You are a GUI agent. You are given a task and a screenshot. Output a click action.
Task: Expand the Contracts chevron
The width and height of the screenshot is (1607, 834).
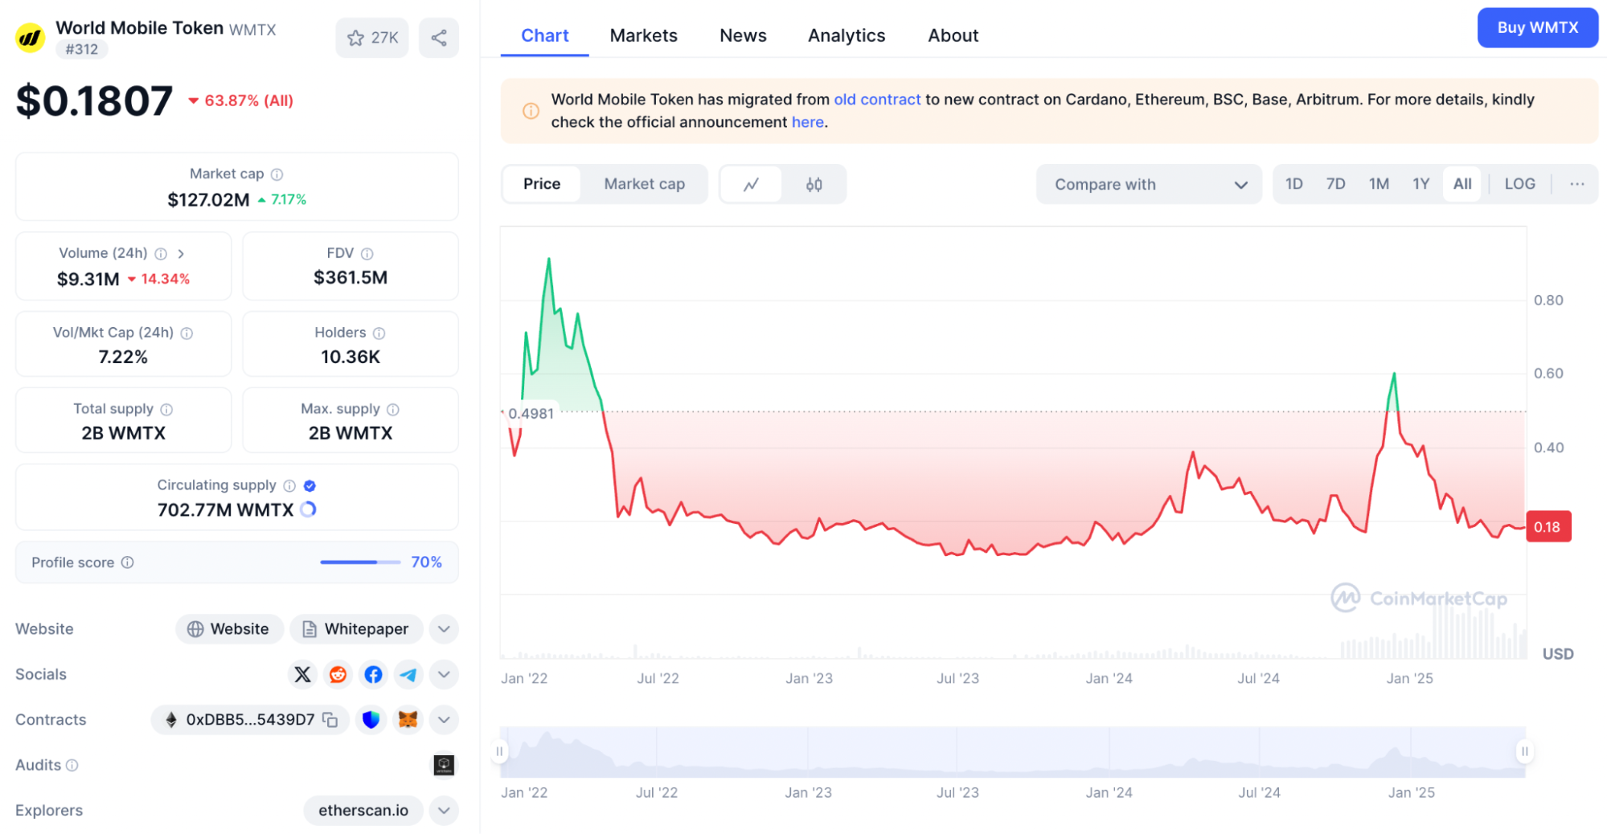pyautogui.click(x=444, y=720)
